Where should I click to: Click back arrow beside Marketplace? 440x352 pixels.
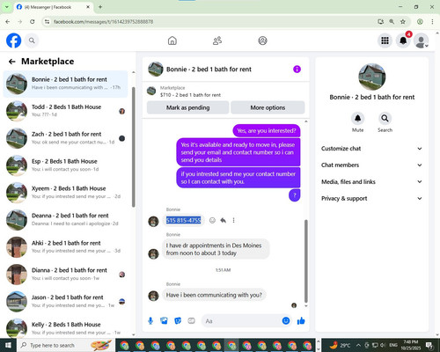(x=12, y=62)
